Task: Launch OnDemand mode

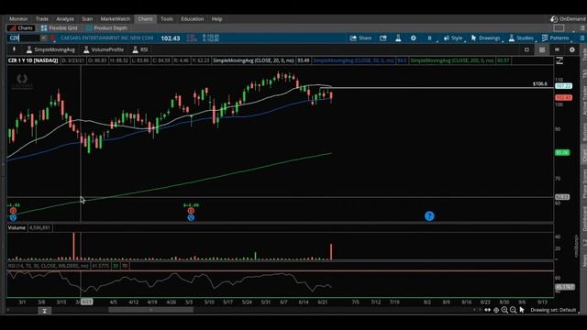Action: pos(568,18)
